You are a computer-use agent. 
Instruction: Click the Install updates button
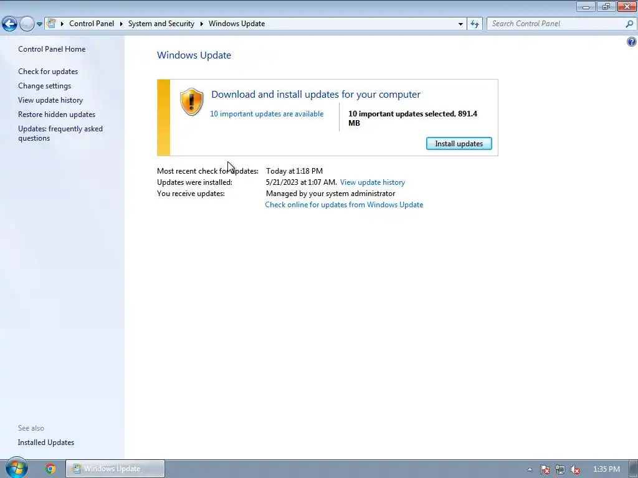pos(459,144)
